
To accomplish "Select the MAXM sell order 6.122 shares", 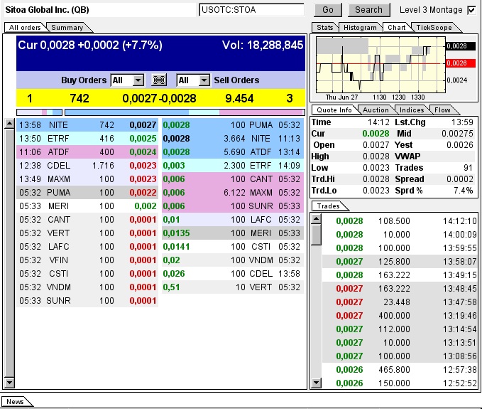I will [x=233, y=193].
